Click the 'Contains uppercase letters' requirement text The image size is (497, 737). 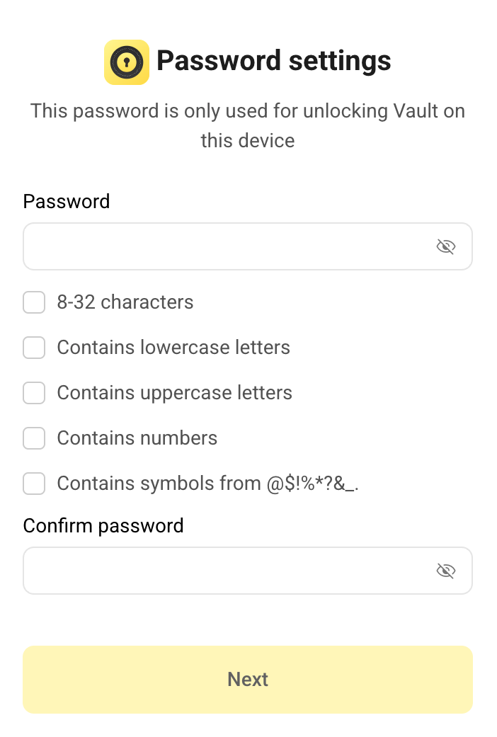(x=175, y=393)
